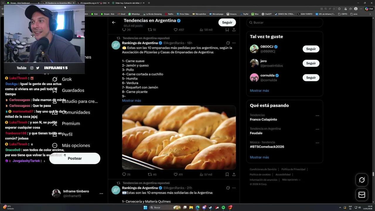Open Grok icon on the 18h empanadas post

(228, 43)
